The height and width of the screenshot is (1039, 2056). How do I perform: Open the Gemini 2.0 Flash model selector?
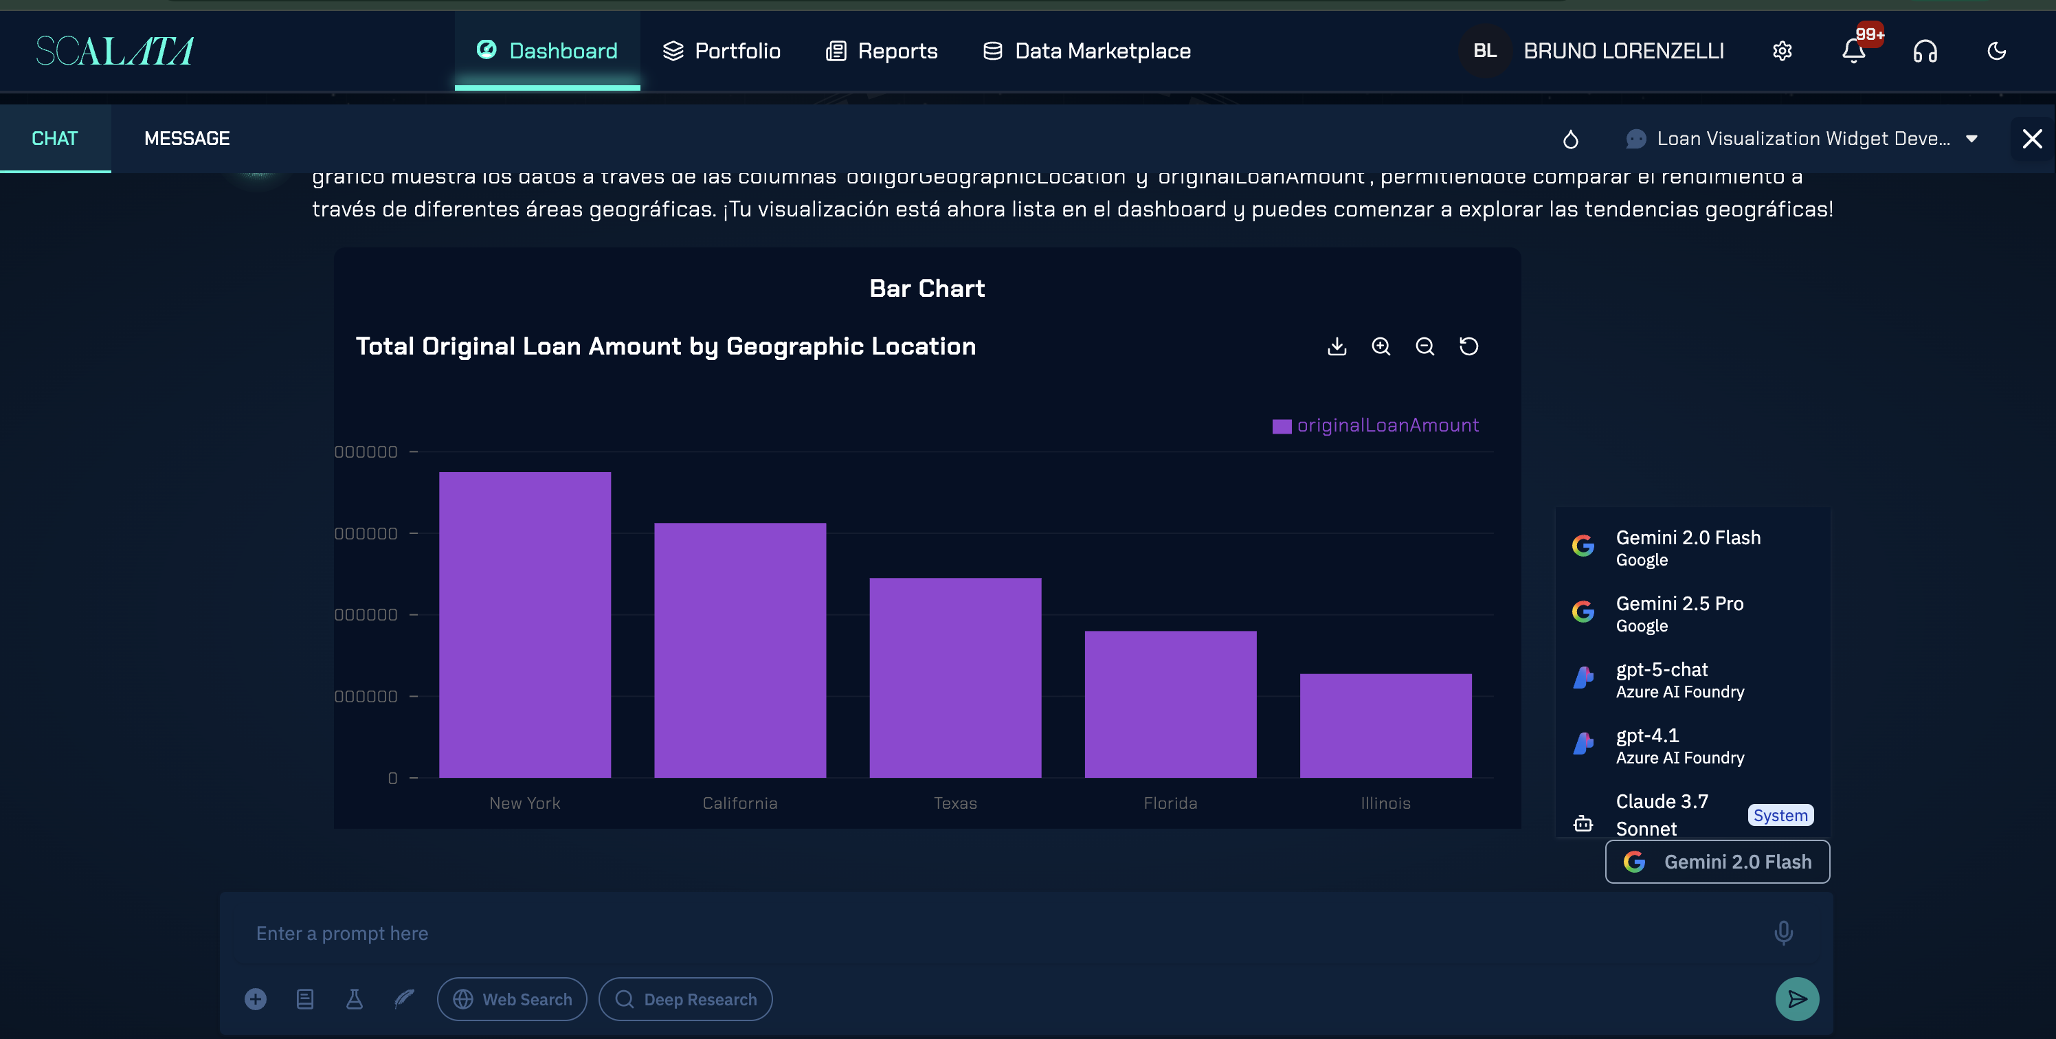(x=1718, y=862)
